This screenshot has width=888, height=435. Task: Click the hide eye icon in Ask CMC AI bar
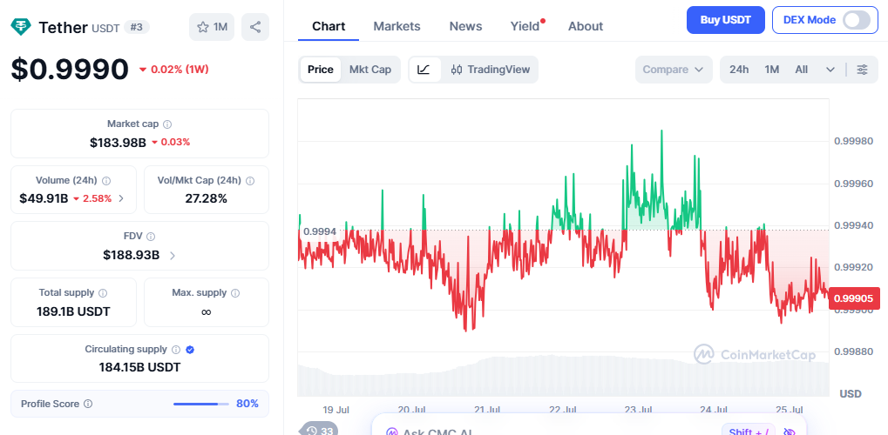click(790, 432)
